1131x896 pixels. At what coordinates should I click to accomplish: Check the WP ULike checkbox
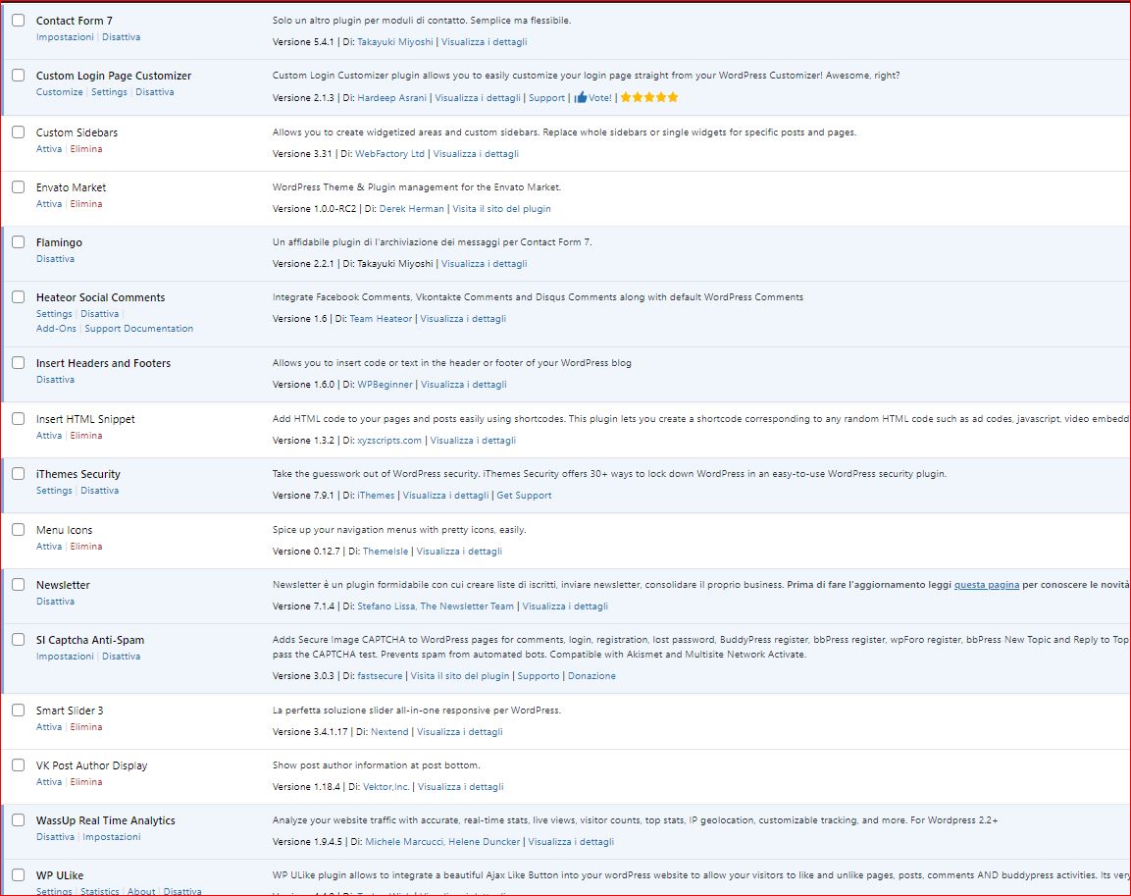tap(18, 874)
